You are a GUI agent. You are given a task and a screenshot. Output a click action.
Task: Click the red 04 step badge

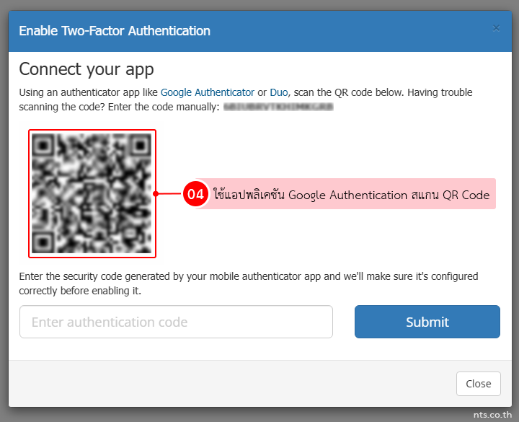coord(195,194)
